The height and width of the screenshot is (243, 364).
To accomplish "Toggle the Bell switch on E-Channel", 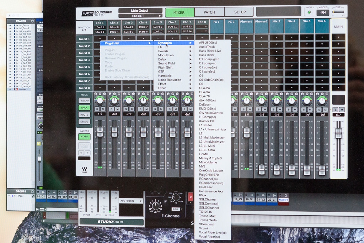I will [176, 209].
